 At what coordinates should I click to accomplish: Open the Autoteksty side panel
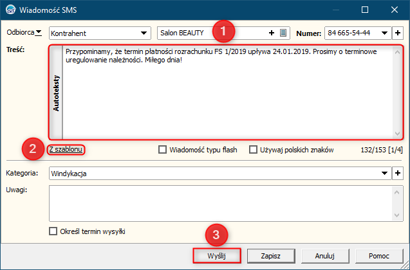pyautogui.click(x=56, y=93)
